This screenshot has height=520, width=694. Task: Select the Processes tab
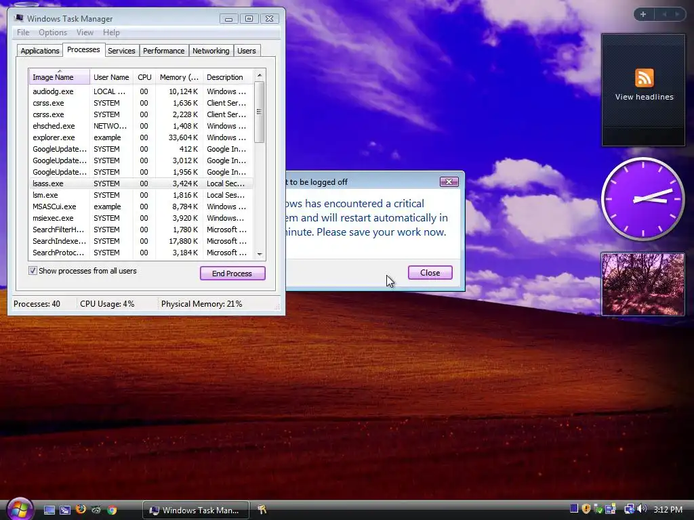[x=83, y=49]
